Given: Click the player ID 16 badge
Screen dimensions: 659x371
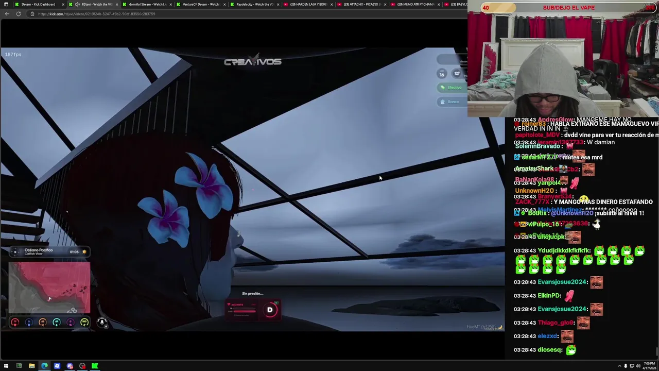Looking at the screenshot, I should tap(441, 74).
